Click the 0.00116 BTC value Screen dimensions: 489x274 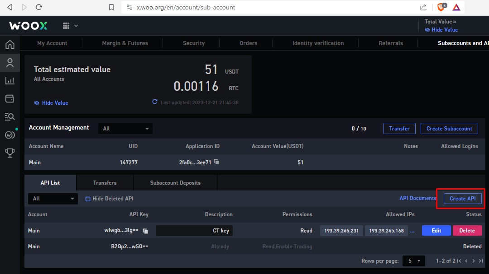coord(196,86)
